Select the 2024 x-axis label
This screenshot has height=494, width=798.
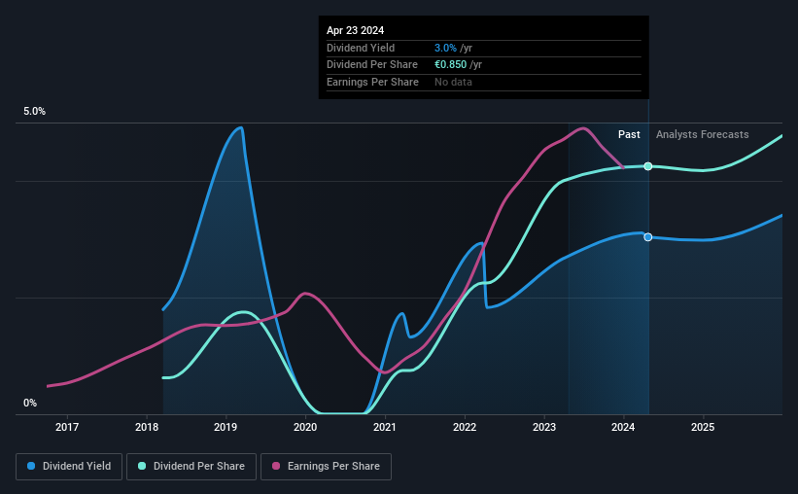(623, 427)
